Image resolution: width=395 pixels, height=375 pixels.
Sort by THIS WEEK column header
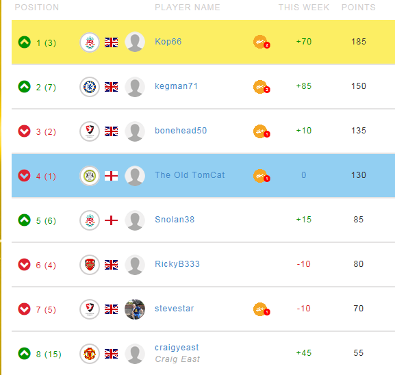[x=304, y=8]
